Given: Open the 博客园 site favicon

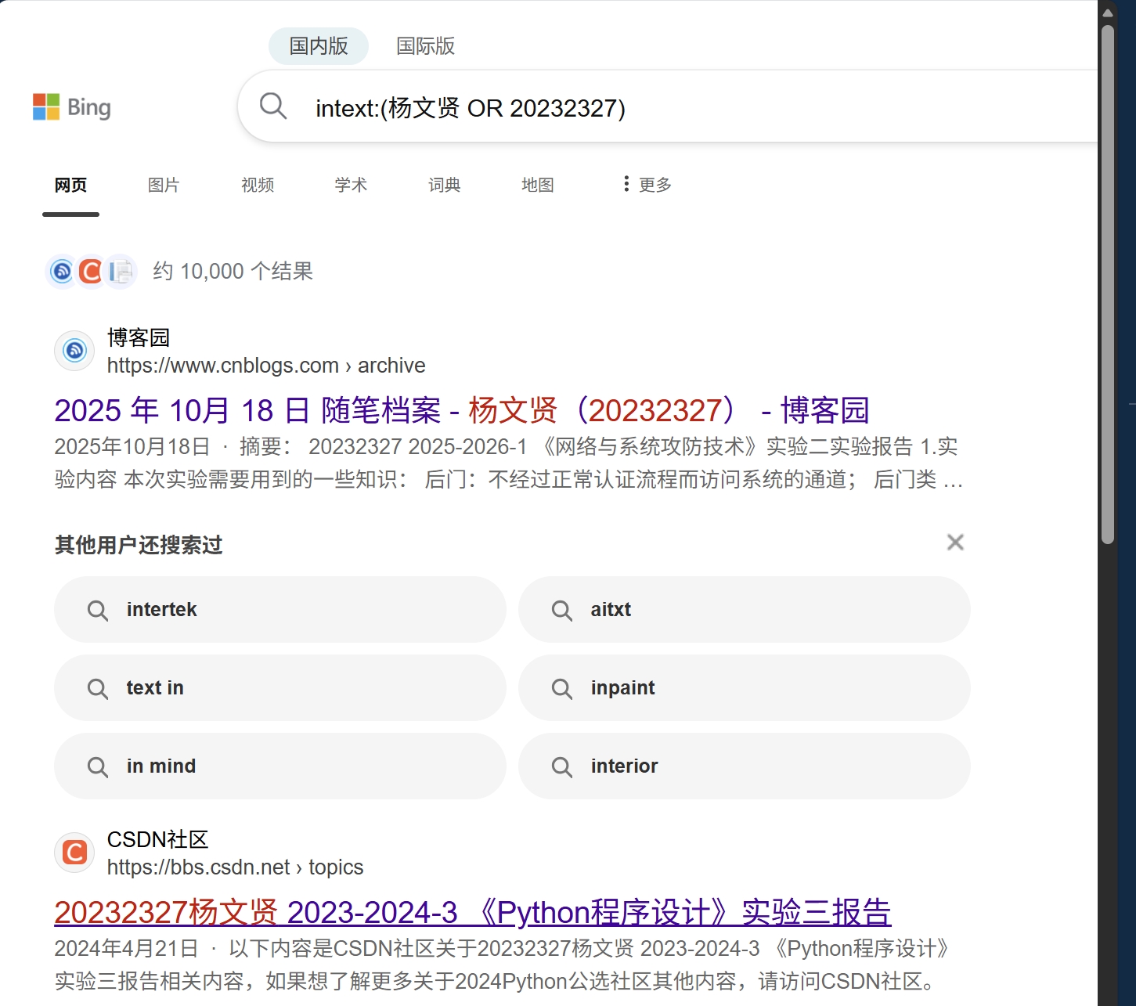Looking at the screenshot, I should point(74,351).
